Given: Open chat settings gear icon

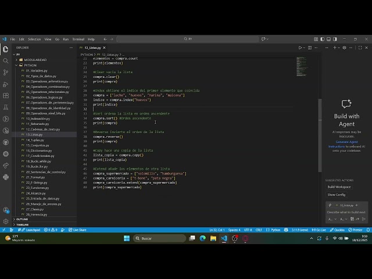Looking at the screenshot, I should pyautogui.click(x=344, y=48).
